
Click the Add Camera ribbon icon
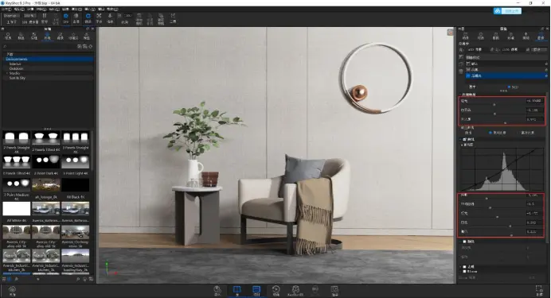point(139,19)
